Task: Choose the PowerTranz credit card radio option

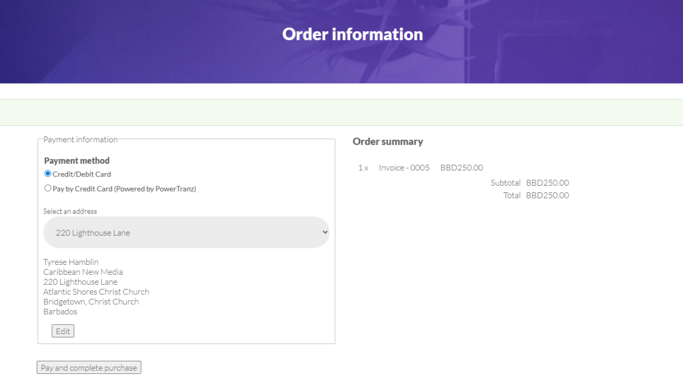Action: [48, 188]
